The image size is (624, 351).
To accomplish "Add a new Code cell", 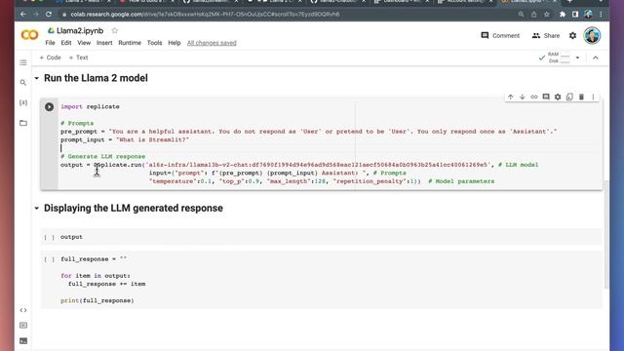I will 50,58.
